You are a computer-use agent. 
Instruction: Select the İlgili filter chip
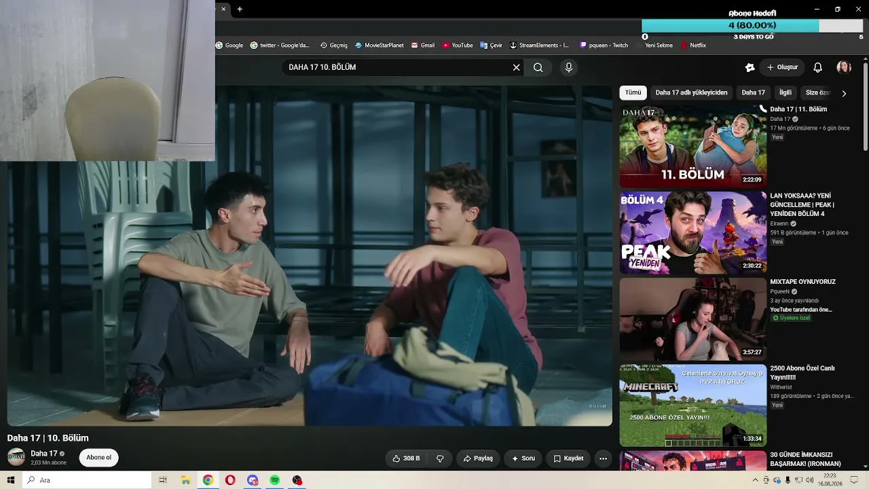(x=785, y=92)
